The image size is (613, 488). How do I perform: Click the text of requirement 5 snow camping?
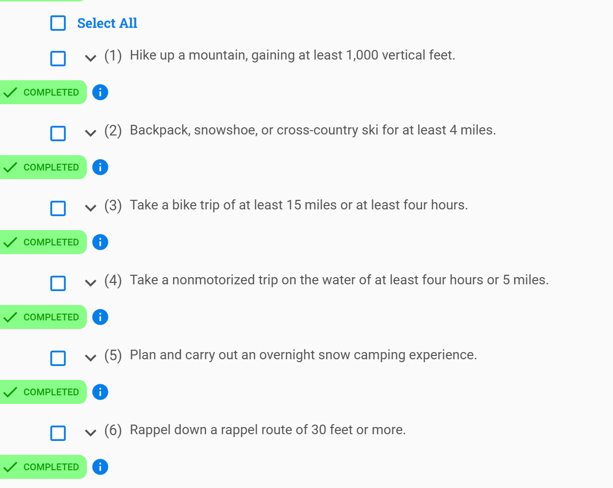pyautogui.click(x=303, y=355)
